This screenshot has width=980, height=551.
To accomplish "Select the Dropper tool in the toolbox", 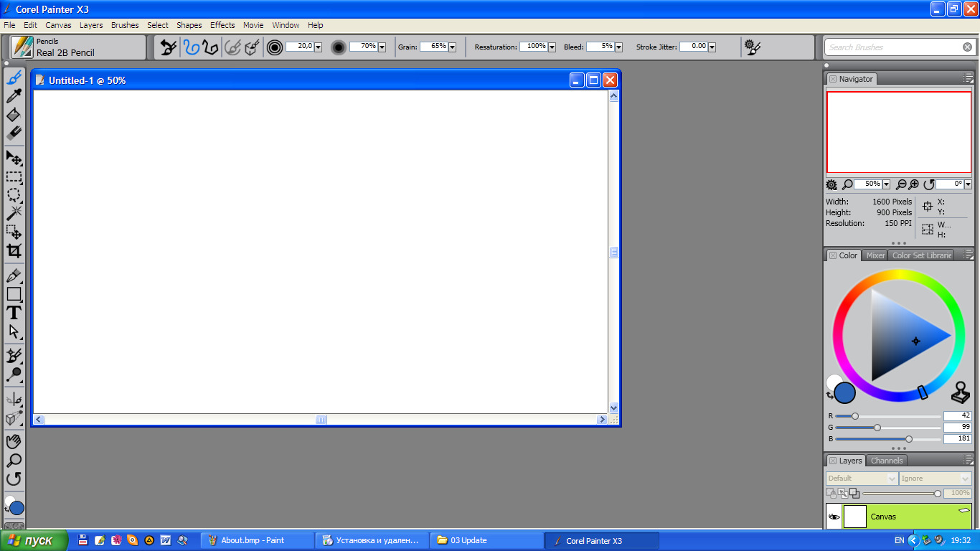I will coord(14,96).
